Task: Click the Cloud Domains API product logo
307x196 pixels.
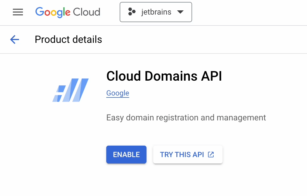Action: [71, 90]
